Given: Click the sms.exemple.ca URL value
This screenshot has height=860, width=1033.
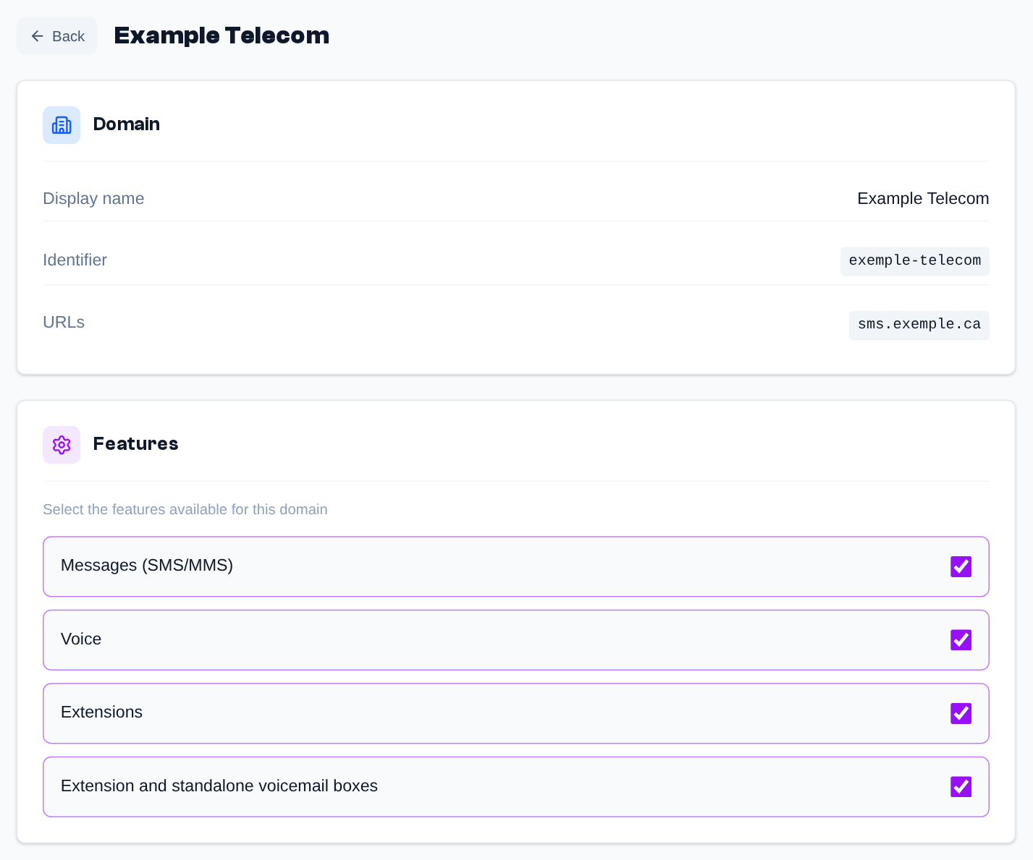Looking at the screenshot, I should [x=919, y=325].
